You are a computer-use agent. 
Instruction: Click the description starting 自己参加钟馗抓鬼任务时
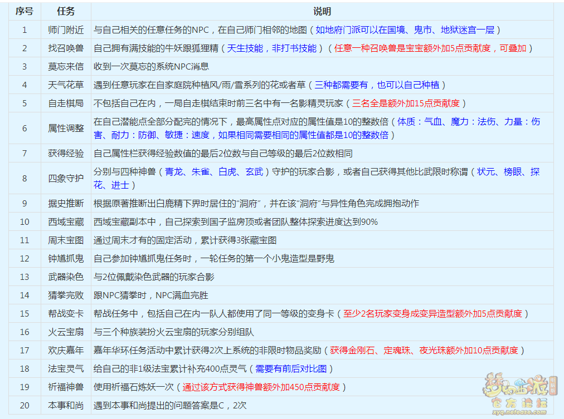coord(213,259)
